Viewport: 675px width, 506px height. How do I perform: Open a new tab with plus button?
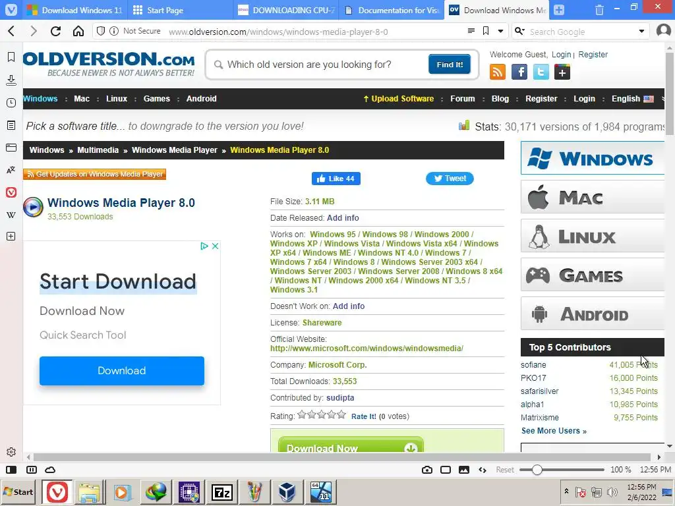click(559, 9)
